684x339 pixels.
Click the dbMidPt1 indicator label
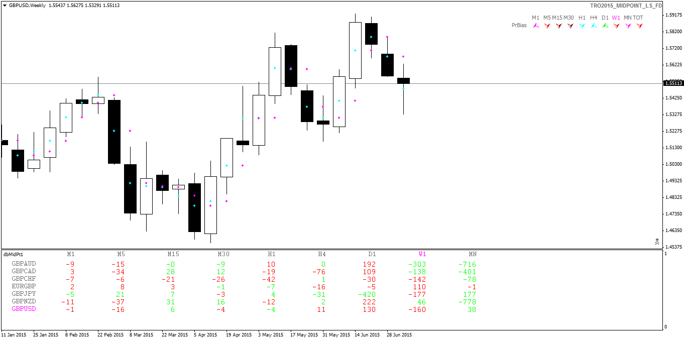tap(14, 255)
